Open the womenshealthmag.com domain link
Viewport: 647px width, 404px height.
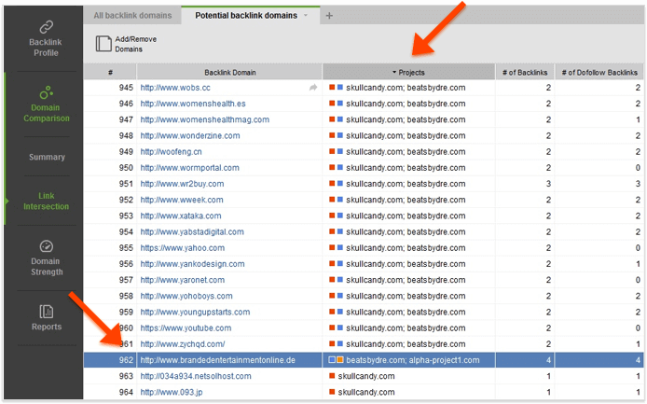204,119
